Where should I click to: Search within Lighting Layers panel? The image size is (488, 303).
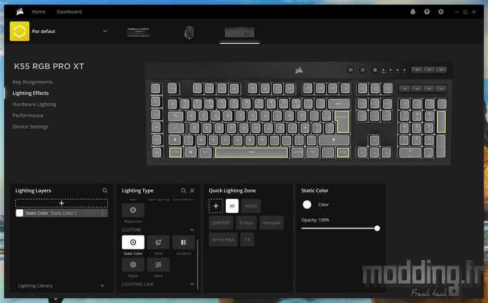tap(105, 190)
